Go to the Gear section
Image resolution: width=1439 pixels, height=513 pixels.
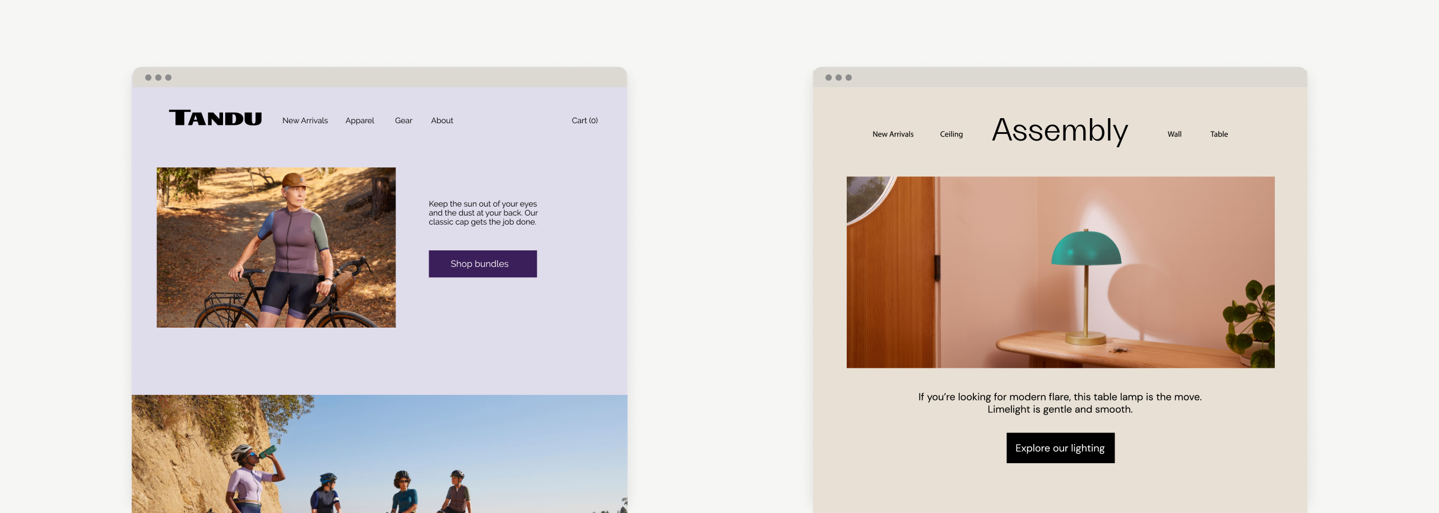pyautogui.click(x=403, y=120)
